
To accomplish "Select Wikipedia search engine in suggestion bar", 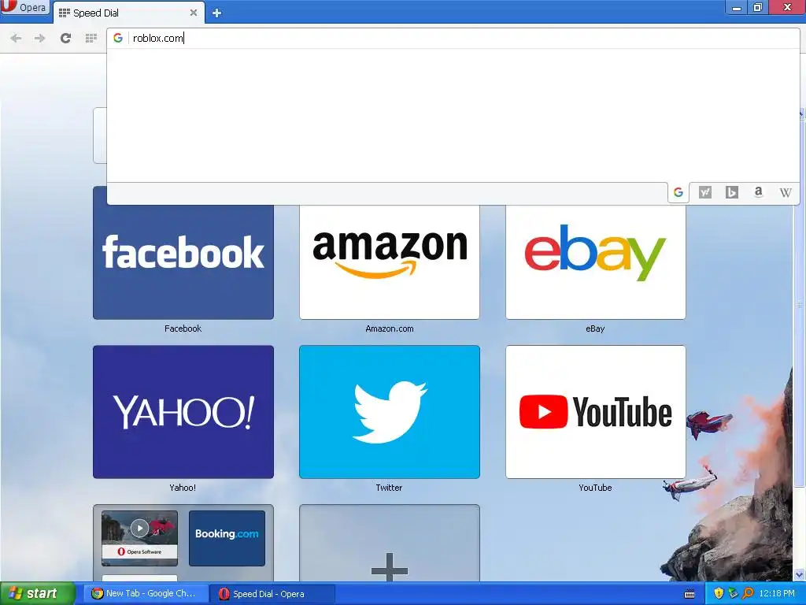I will click(x=785, y=192).
